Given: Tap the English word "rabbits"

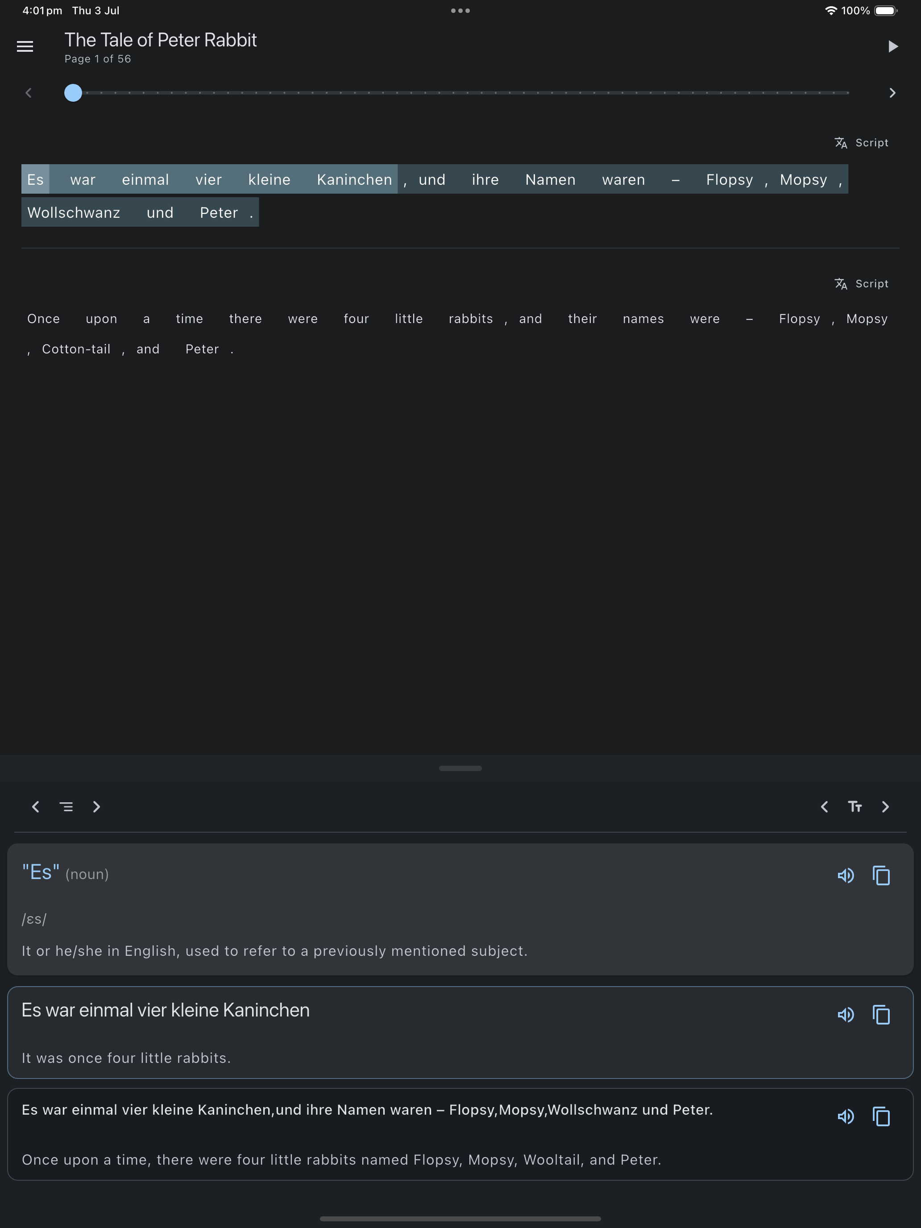Looking at the screenshot, I should point(471,319).
